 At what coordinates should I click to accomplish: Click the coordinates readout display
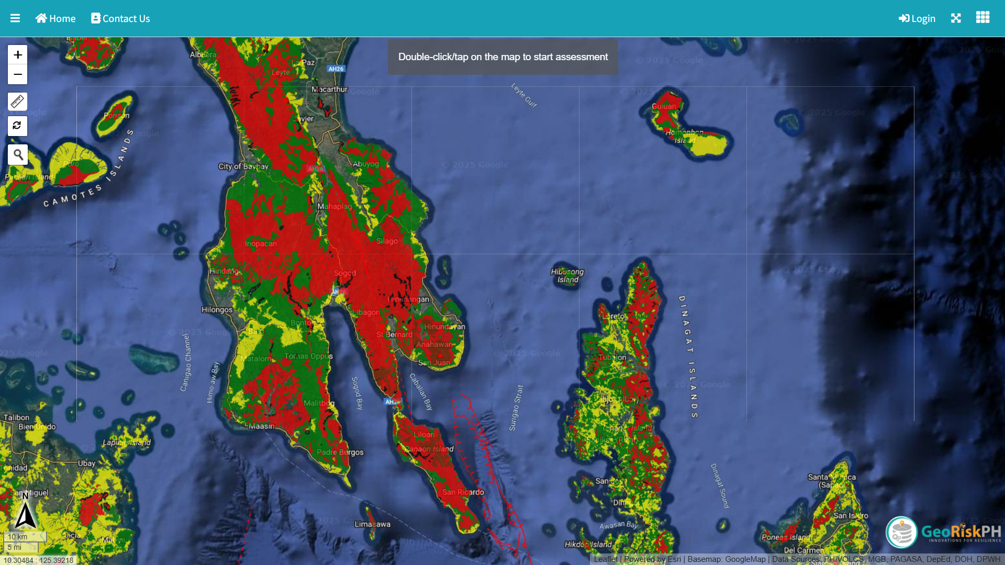click(x=38, y=560)
